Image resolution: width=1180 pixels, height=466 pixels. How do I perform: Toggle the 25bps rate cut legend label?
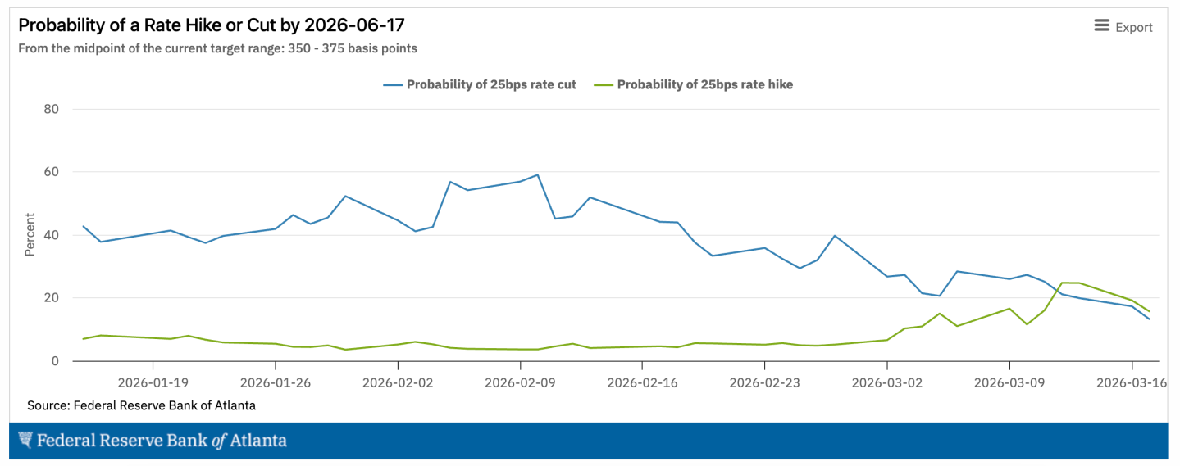(x=491, y=84)
